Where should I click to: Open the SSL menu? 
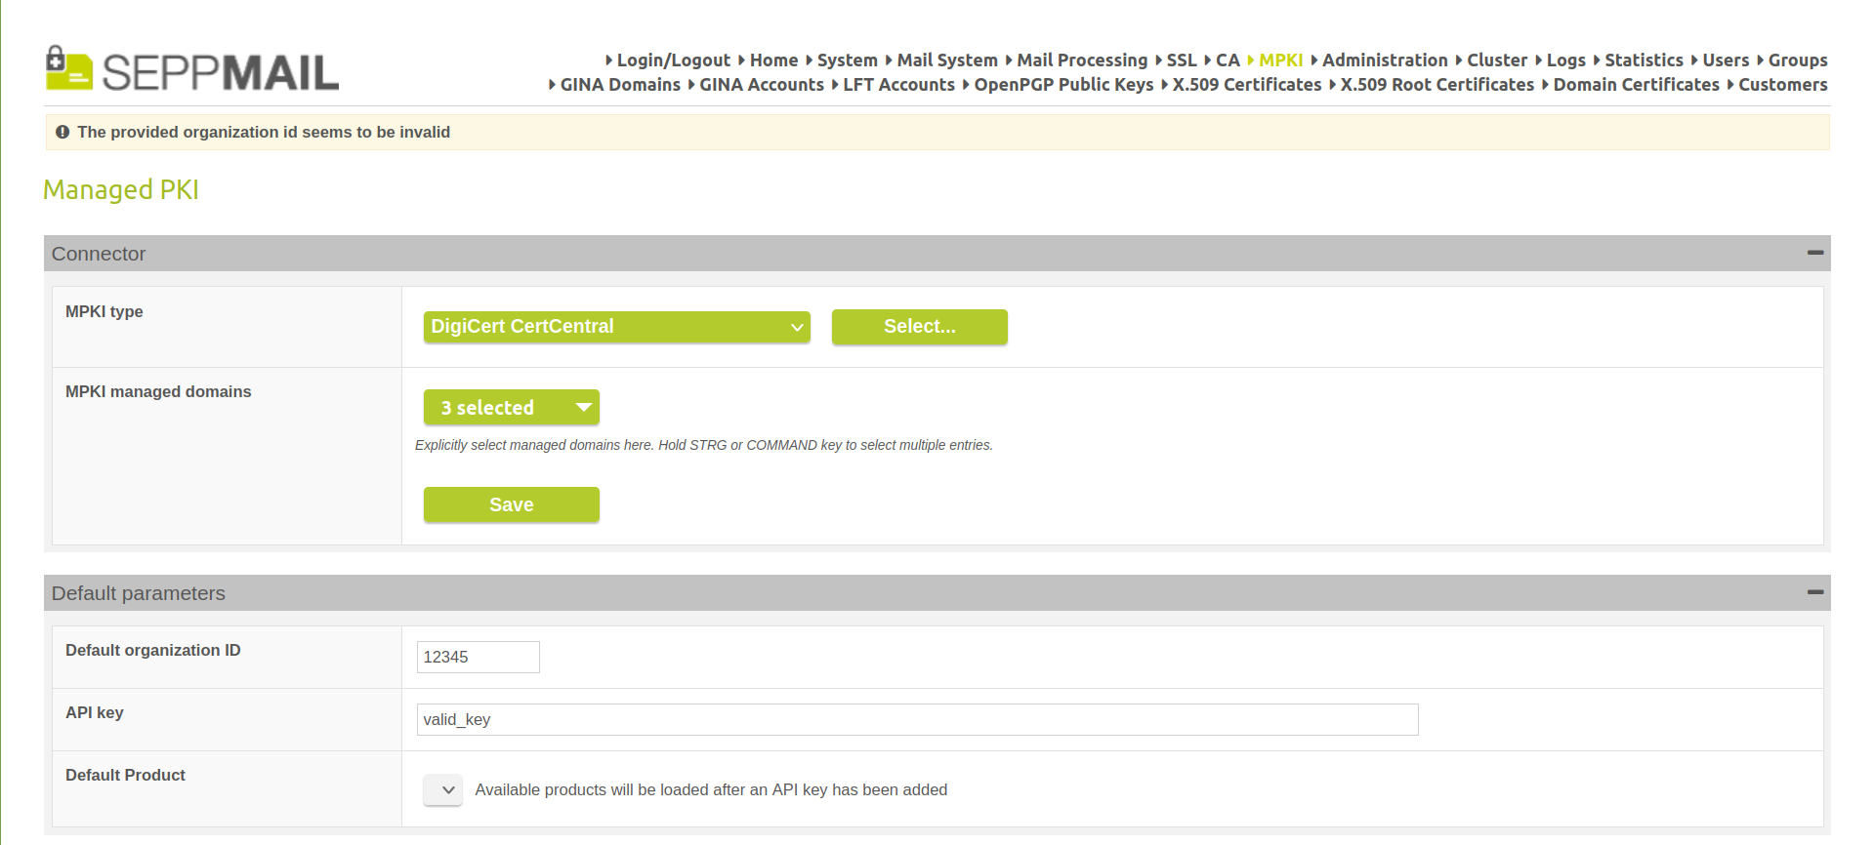[x=1181, y=60]
